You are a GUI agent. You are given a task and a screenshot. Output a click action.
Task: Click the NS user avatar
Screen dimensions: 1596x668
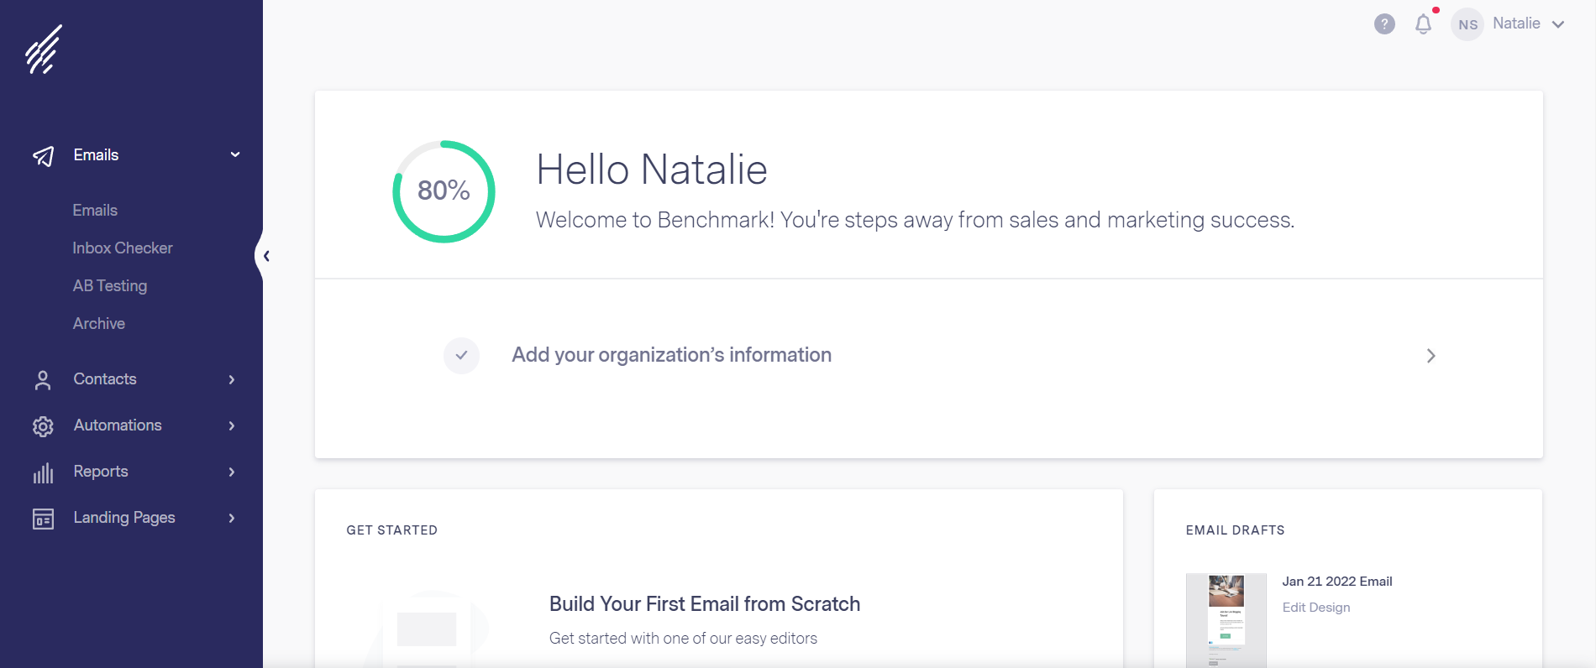pos(1467,24)
